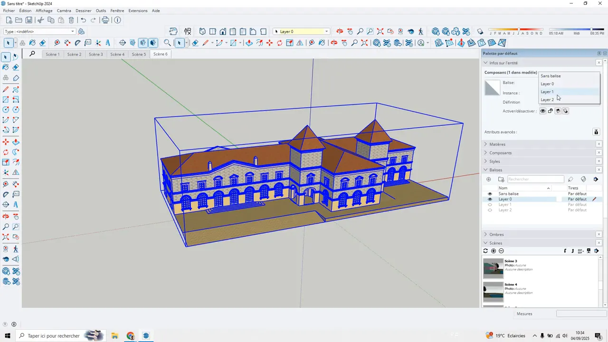The width and height of the screenshot is (608, 342).
Task: Create a balise folder in the Balises panel
Action: (501, 179)
